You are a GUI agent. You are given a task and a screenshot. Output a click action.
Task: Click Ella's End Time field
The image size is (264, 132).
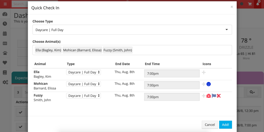(172, 73)
